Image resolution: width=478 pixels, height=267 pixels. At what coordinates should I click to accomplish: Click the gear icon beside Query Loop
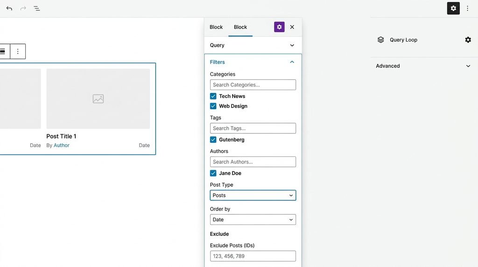468,40
